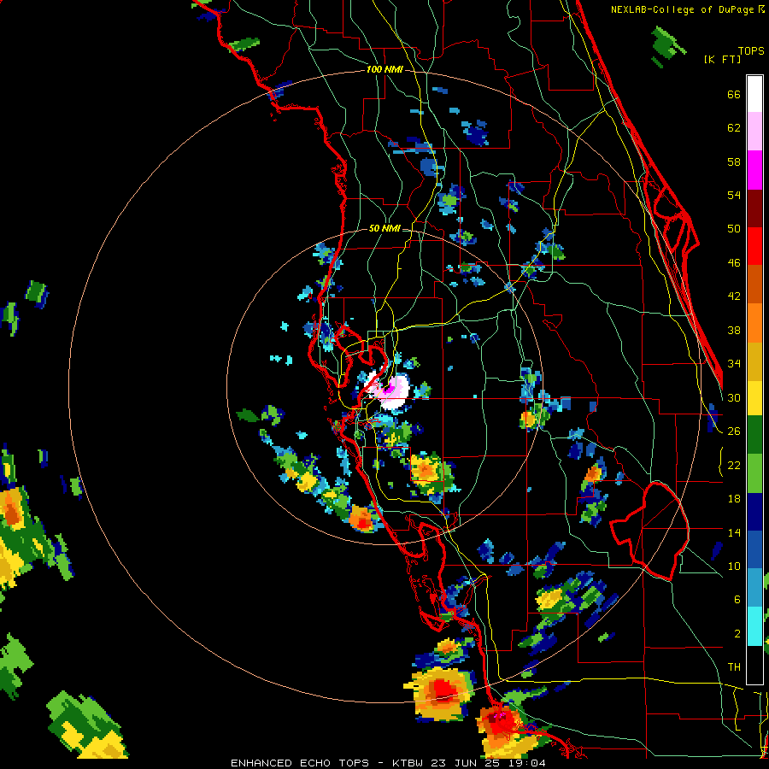This screenshot has height=769, width=769.
Task: Click legend value "38"
Action: tap(734, 330)
